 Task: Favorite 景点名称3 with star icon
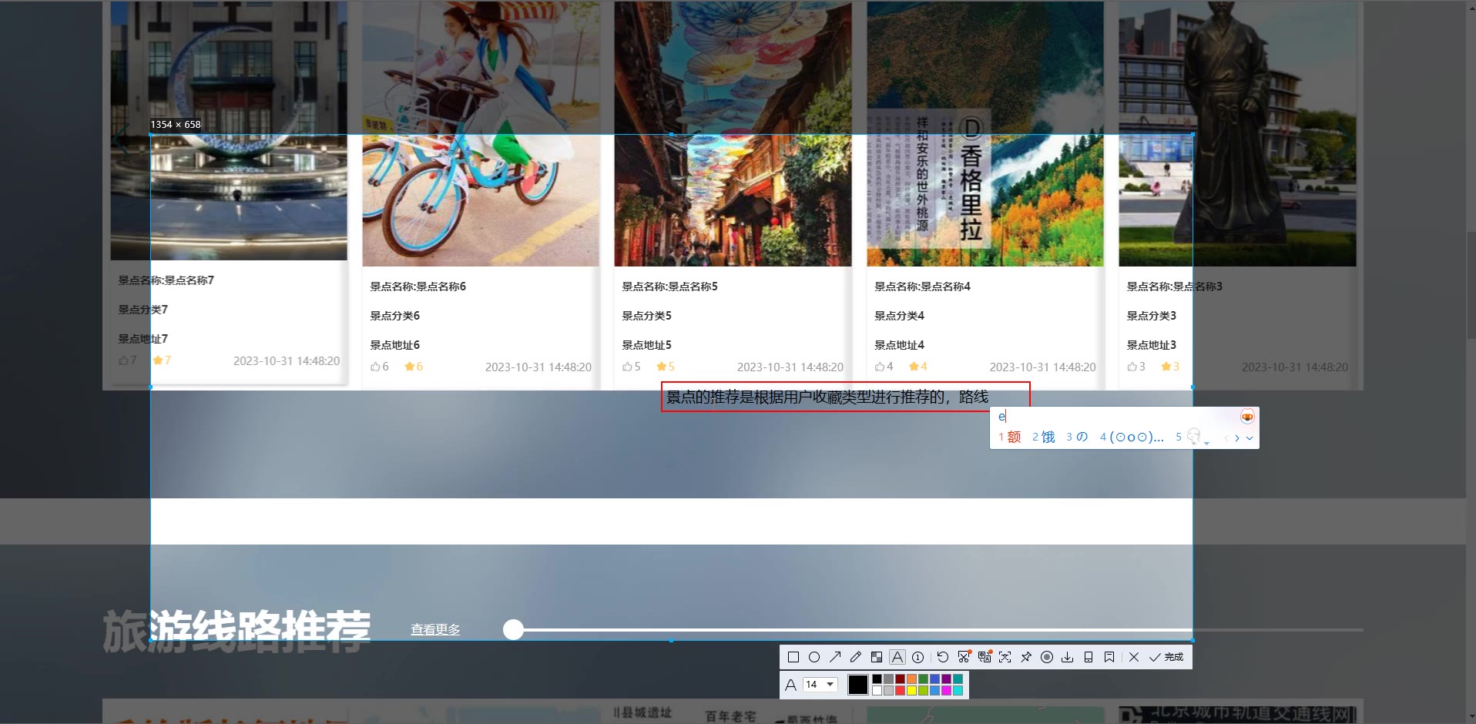coord(1166,367)
